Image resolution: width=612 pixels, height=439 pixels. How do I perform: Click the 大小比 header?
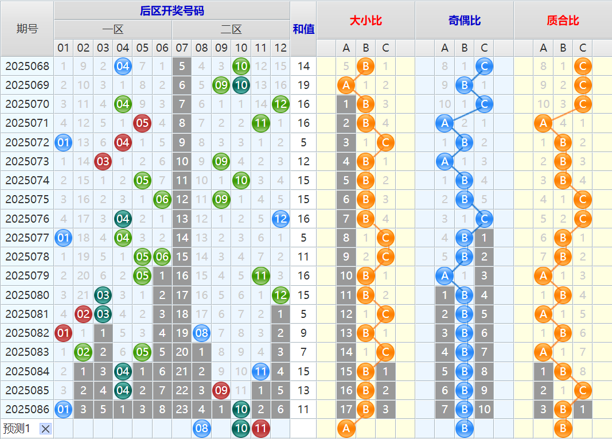tap(366, 20)
